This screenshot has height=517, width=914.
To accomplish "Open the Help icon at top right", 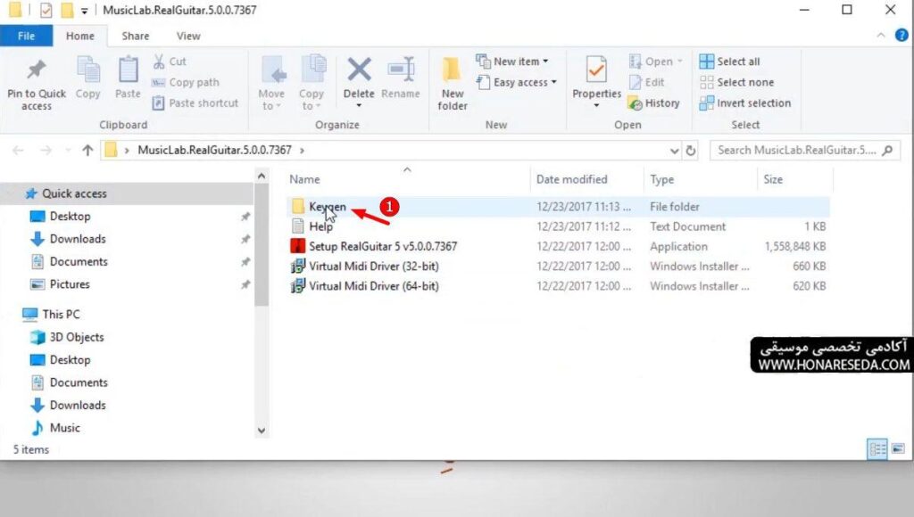I will click(902, 36).
